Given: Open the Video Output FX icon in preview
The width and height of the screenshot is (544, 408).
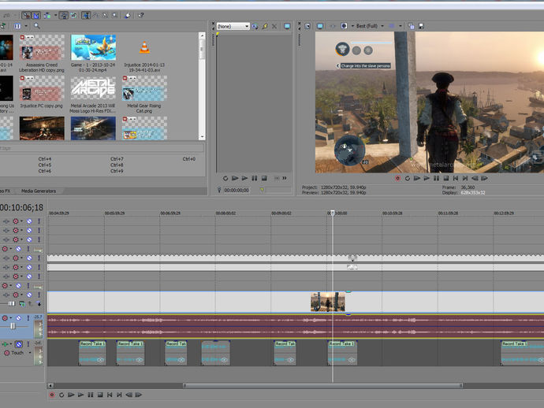Looking at the screenshot, I should (x=333, y=26).
